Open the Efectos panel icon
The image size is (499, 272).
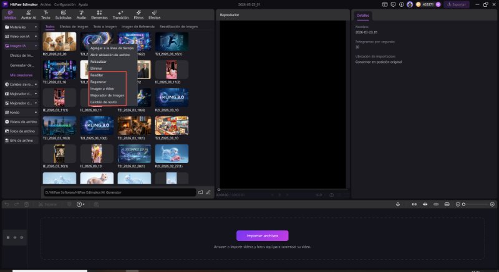pos(154,15)
